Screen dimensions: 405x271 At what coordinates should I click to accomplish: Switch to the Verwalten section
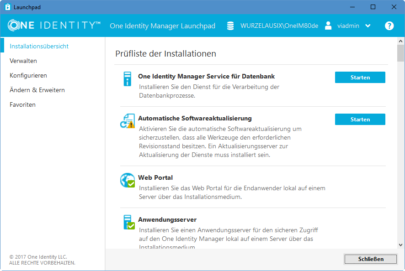click(23, 61)
